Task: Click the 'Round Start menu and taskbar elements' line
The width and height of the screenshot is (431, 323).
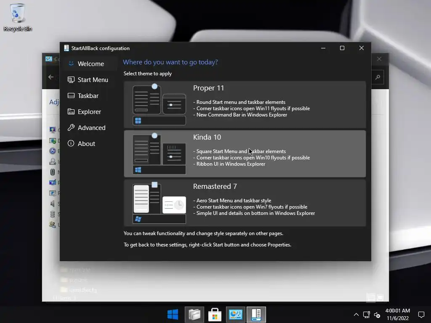Action: (239, 102)
